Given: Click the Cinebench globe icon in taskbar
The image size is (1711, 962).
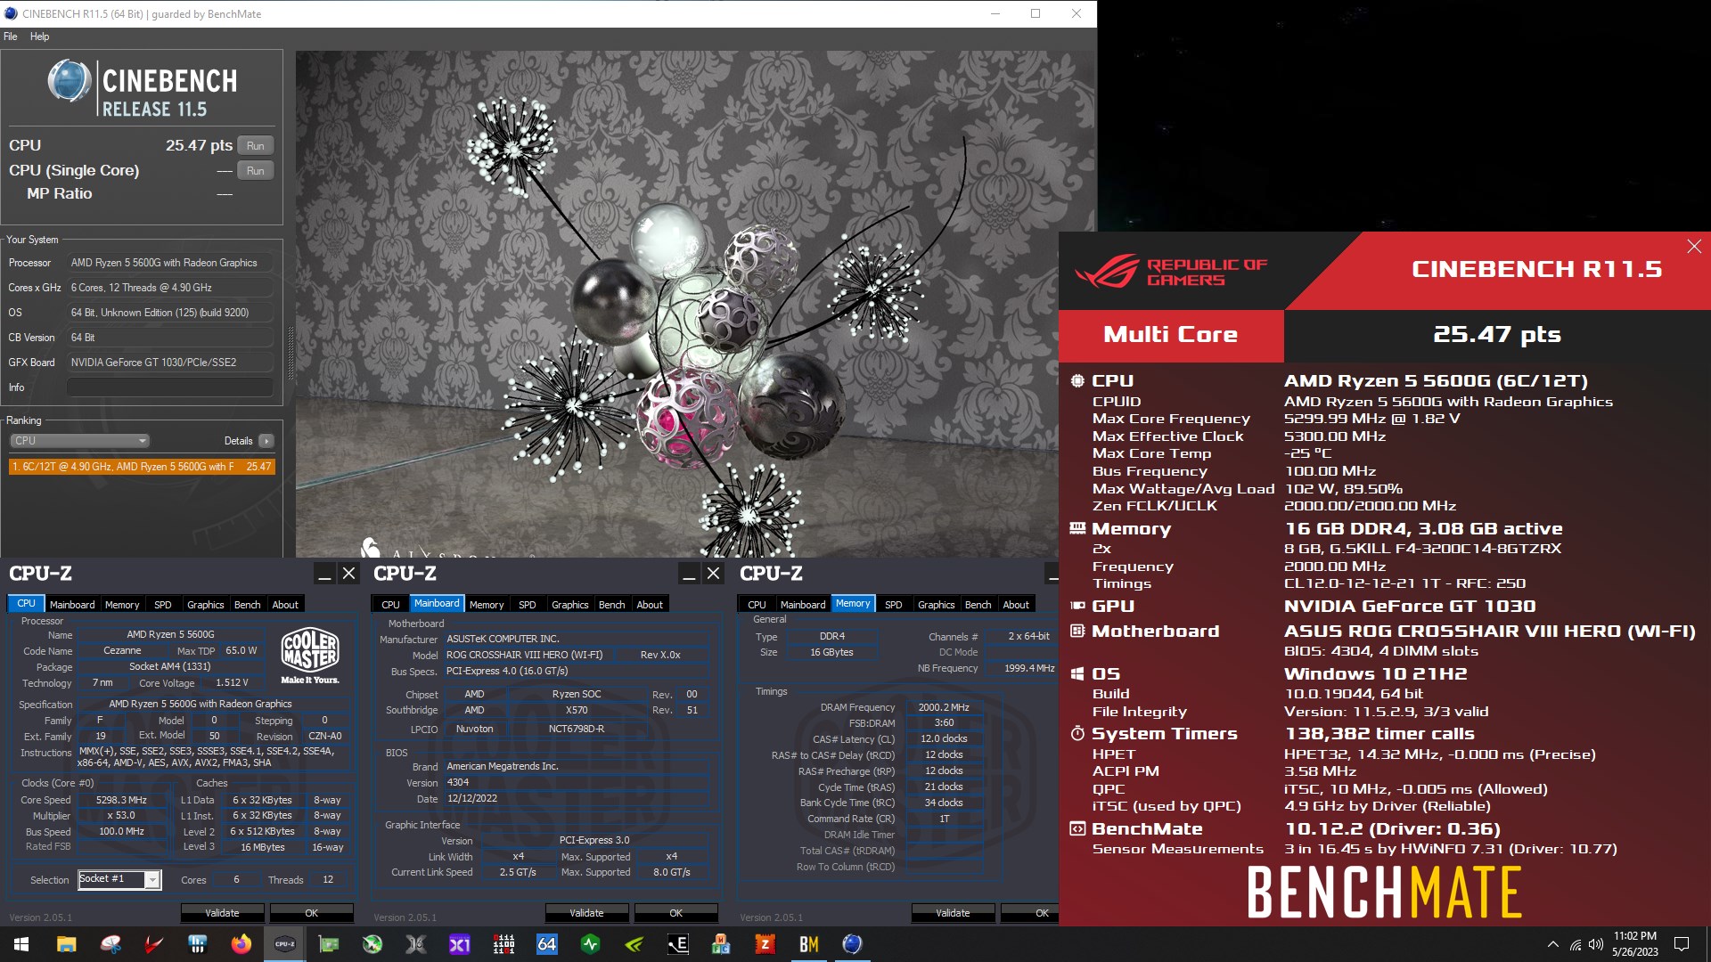Looking at the screenshot, I should 852,944.
